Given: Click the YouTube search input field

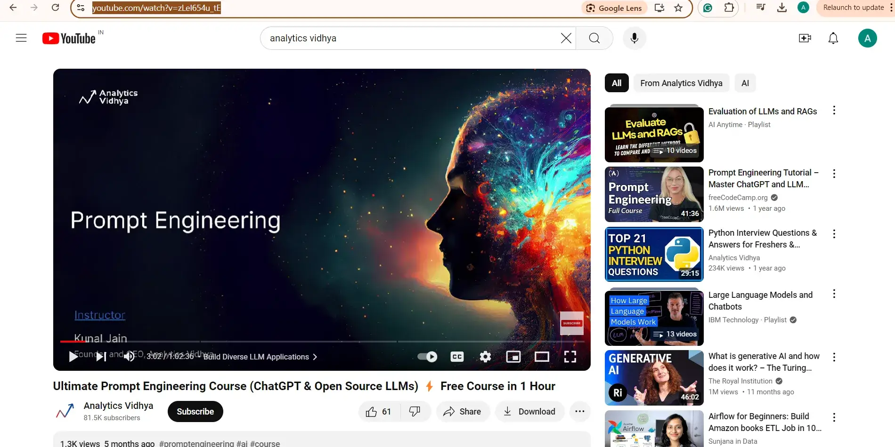Looking at the screenshot, I should [414, 38].
